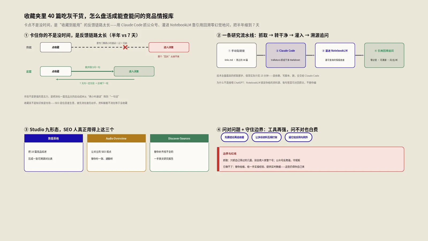Click the line 替你补齐找不全的

pyautogui.click(x=164, y=152)
